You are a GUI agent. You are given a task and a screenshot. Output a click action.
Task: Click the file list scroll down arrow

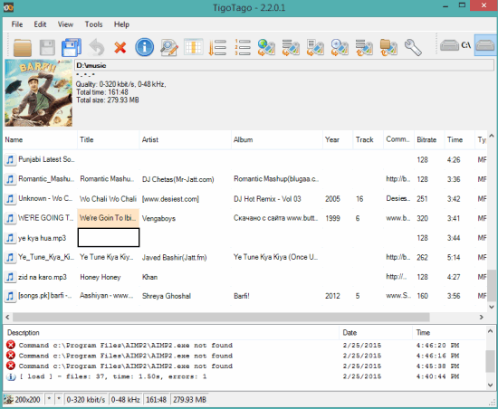[x=492, y=307]
